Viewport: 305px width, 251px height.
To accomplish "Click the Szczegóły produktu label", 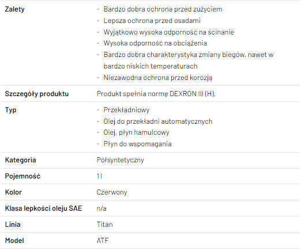I will pyautogui.click(x=37, y=94).
